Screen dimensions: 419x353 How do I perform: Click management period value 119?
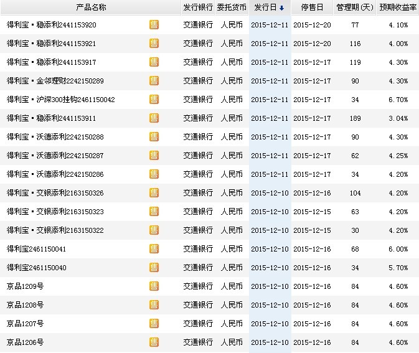(355, 62)
